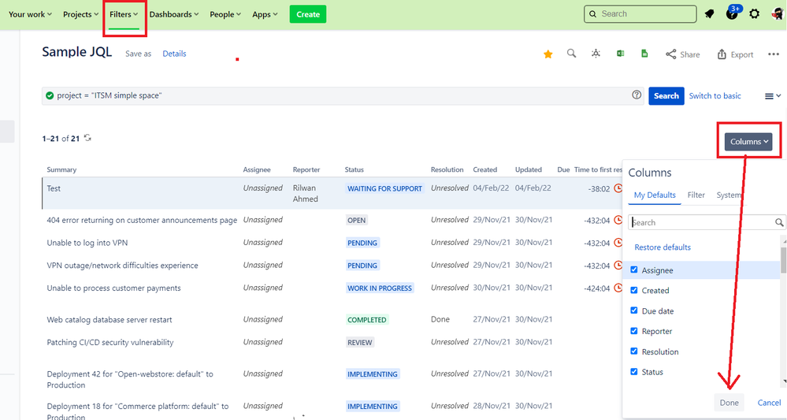Open the notifications bell icon
Image resolution: width=787 pixels, height=420 pixels.
point(710,14)
